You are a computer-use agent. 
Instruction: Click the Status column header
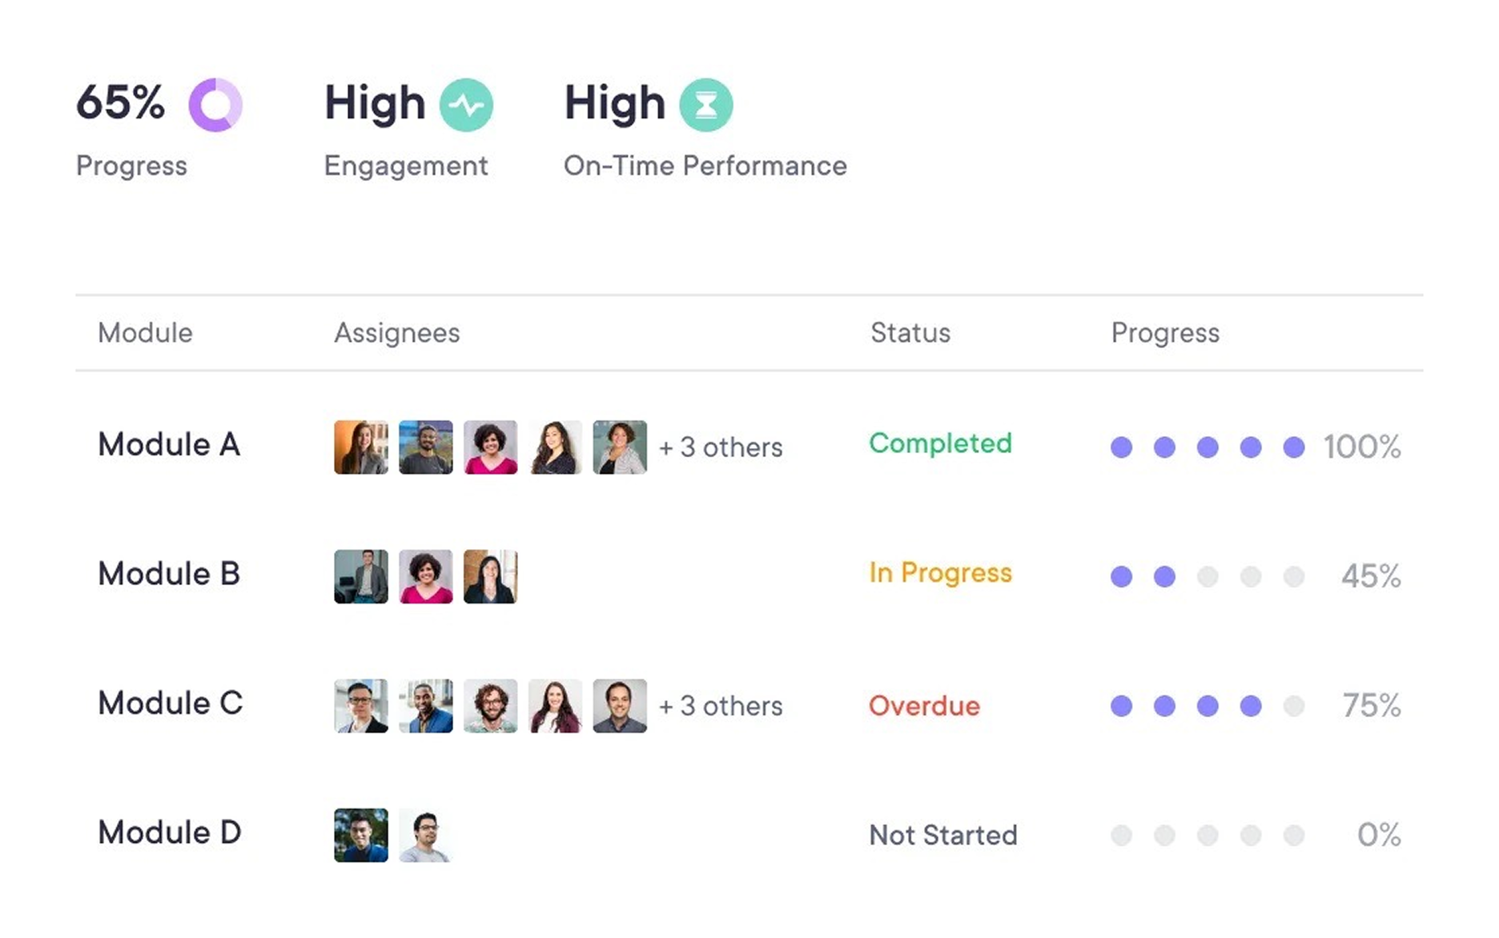pos(910,333)
